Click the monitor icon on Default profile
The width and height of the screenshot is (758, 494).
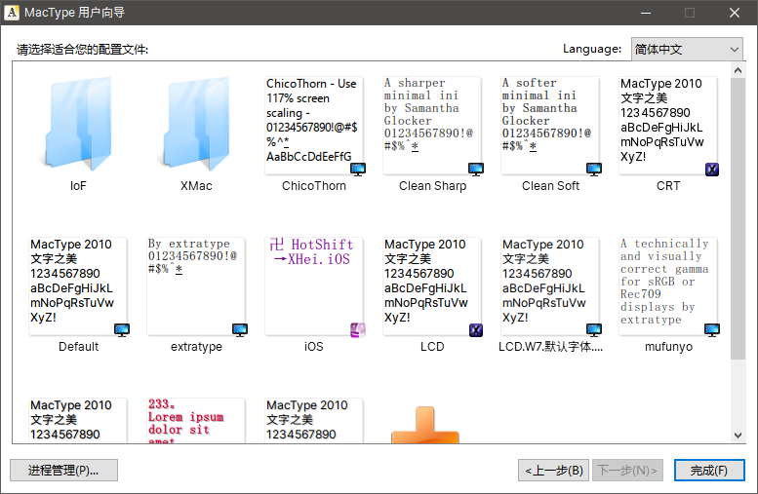coord(122,329)
